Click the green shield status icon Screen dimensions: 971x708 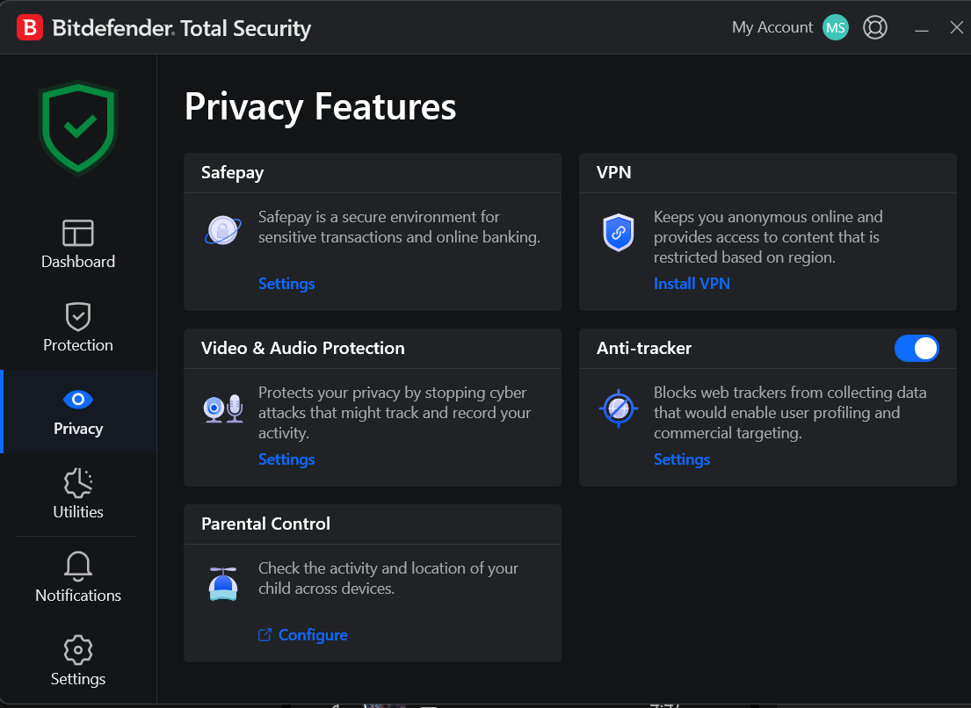click(78, 128)
